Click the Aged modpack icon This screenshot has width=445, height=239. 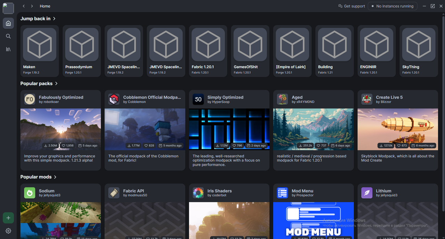(282, 99)
